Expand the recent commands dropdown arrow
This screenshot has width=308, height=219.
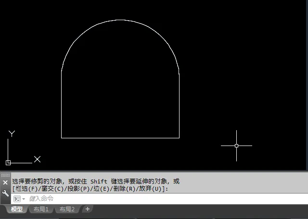point(24,199)
